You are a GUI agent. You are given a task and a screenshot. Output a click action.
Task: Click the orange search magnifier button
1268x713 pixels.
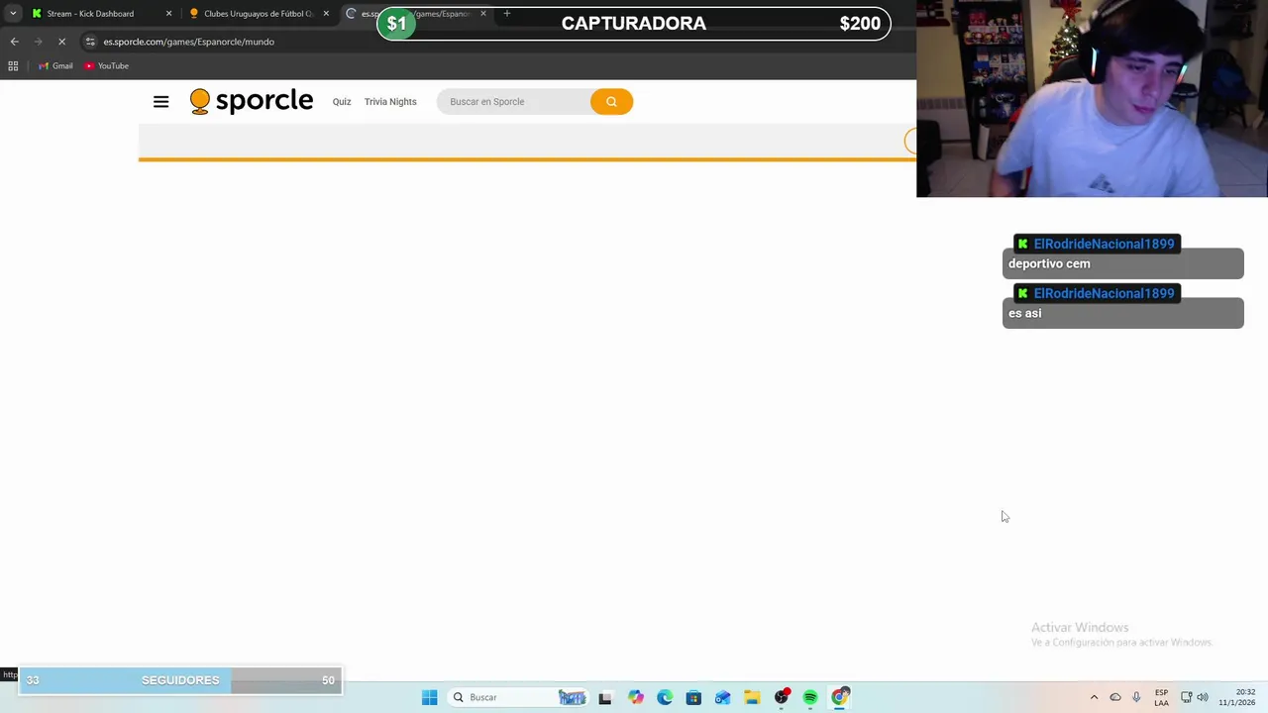click(611, 102)
